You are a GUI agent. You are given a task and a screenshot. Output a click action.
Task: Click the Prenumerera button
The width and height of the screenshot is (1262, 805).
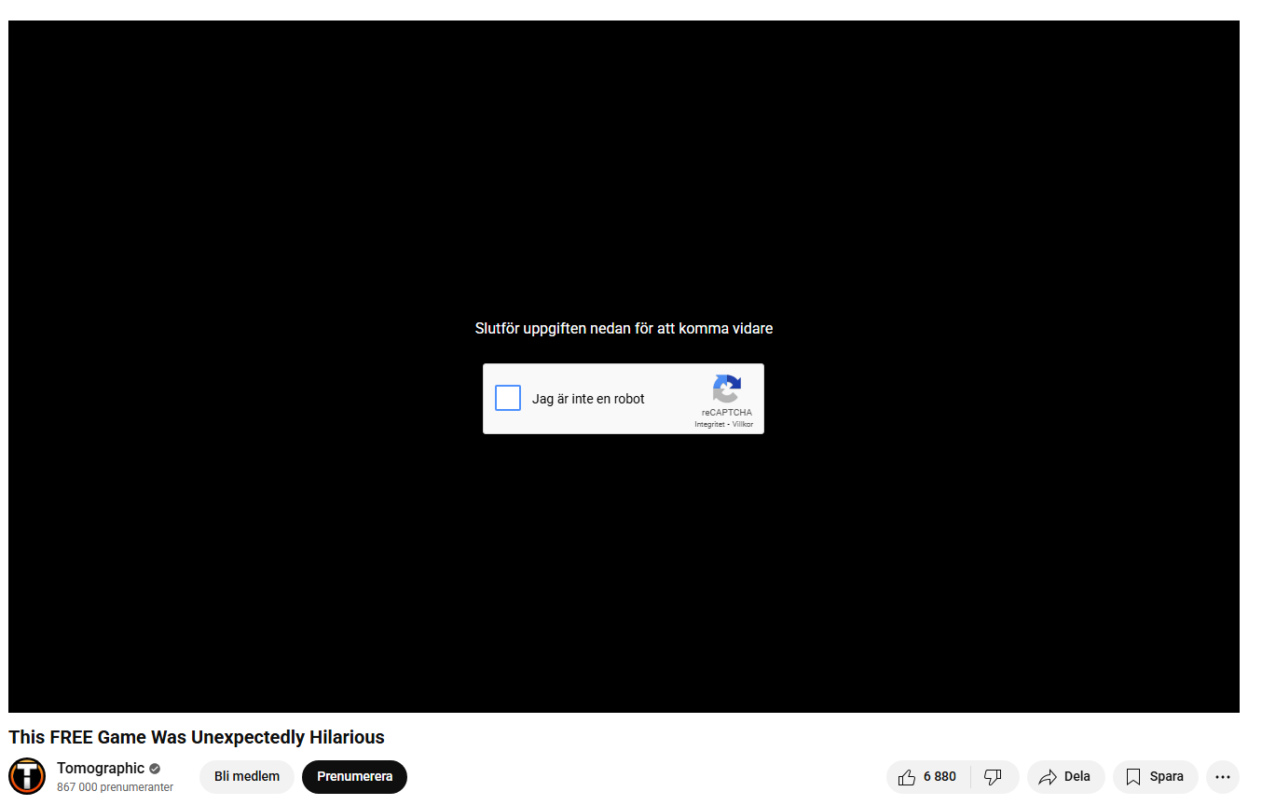point(354,777)
